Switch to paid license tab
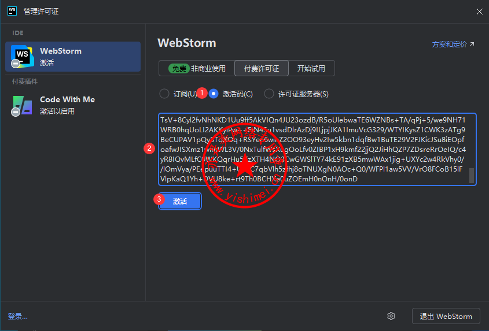489x331 pixels. pyautogui.click(x=262, y=68)
